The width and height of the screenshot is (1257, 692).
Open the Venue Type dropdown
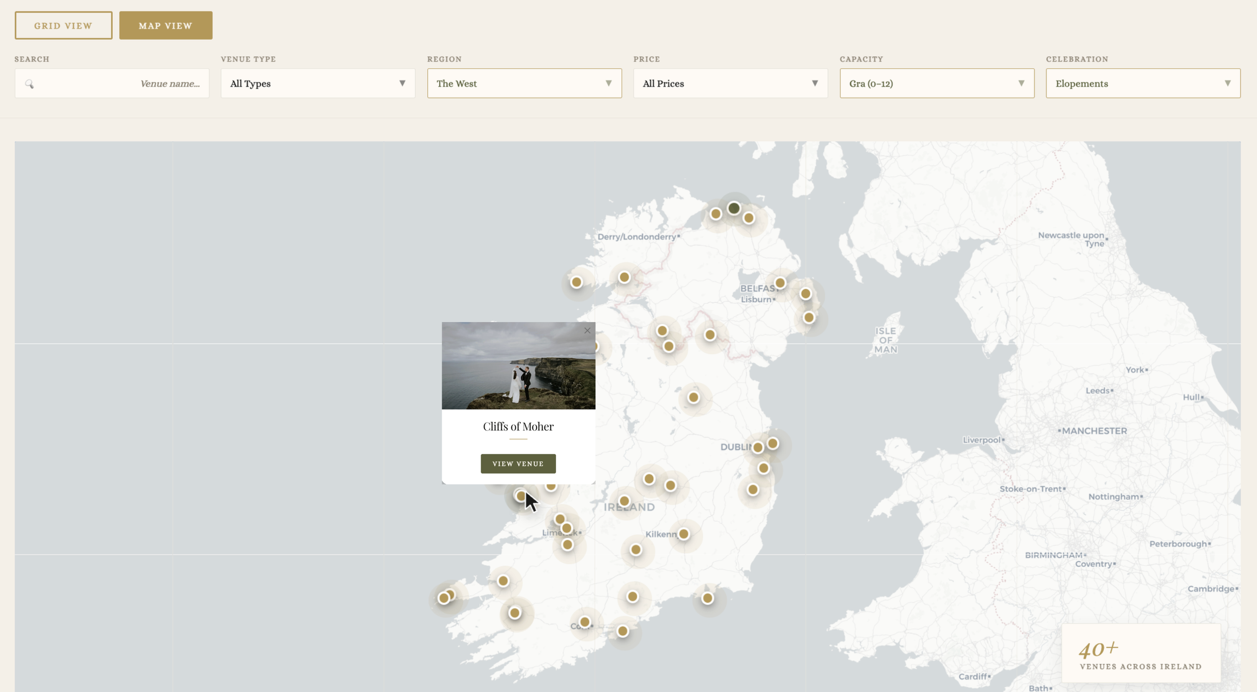[x=318, y=83]
